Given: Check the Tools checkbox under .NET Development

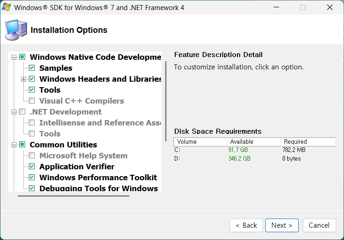Looking at the screenshot, I should 32,133.
